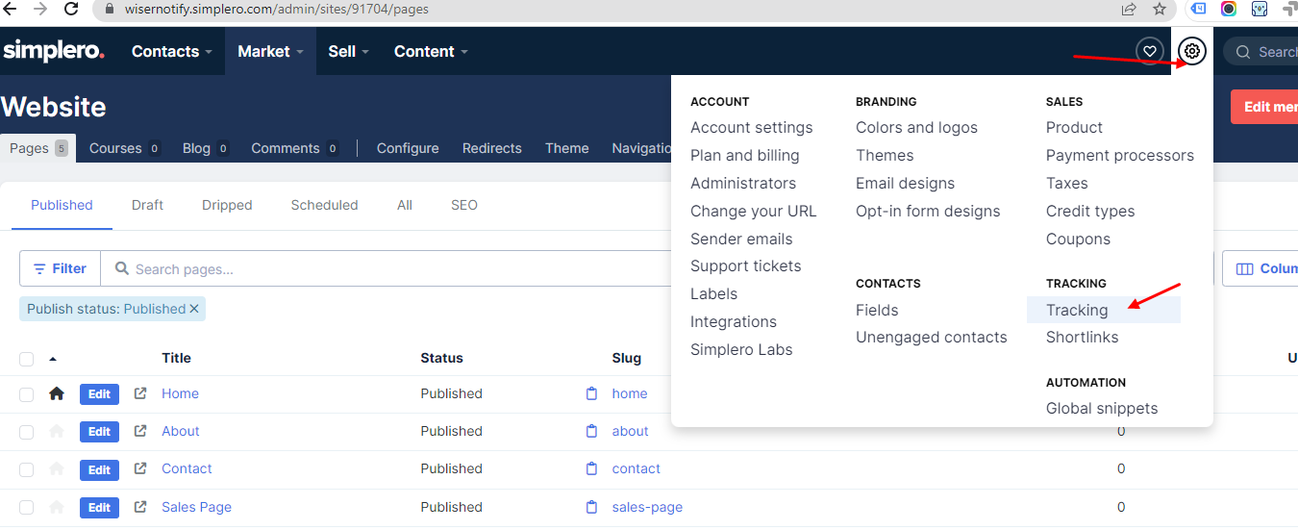Expand the Contacts dropdown menu

pyautogui.click(x=171, y=51)
